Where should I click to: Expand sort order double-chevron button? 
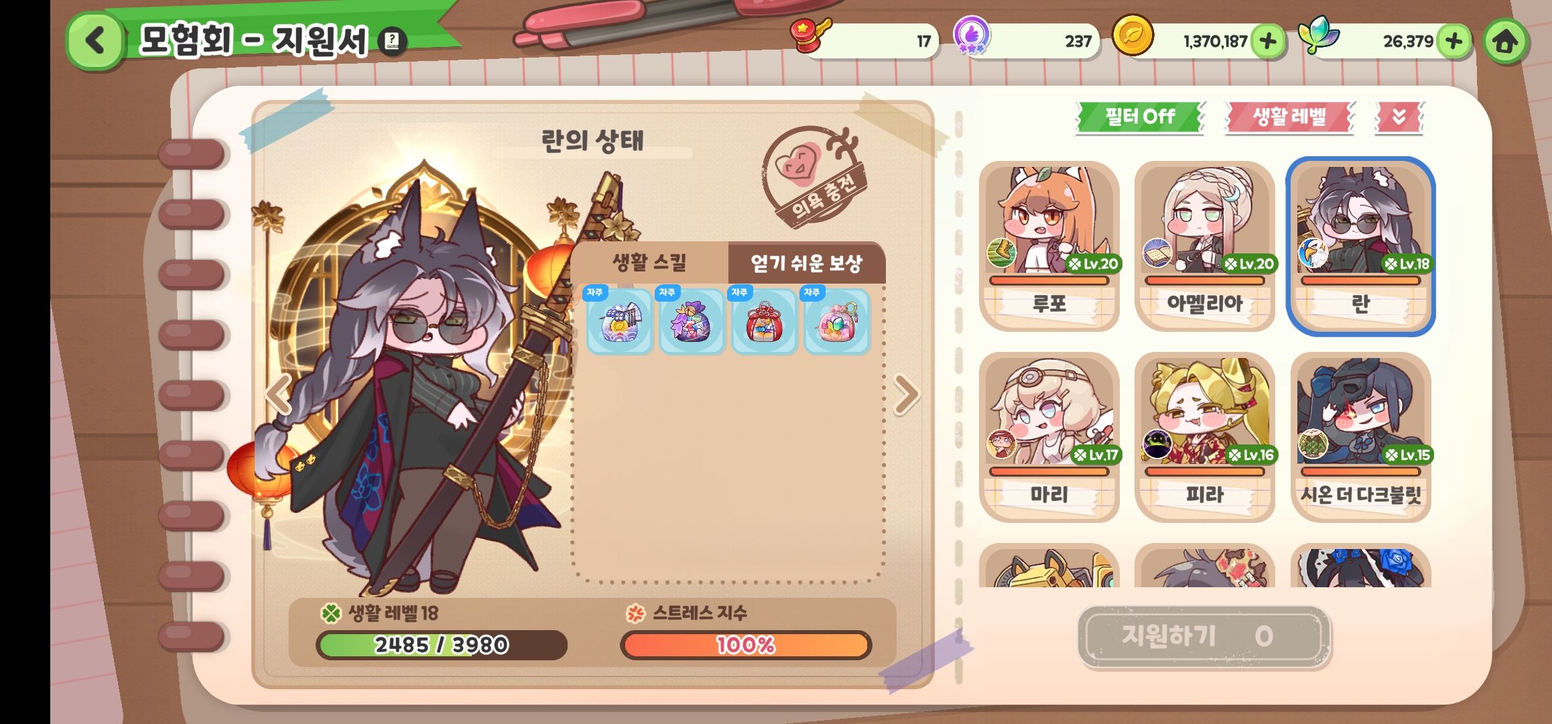[1399, 117]
